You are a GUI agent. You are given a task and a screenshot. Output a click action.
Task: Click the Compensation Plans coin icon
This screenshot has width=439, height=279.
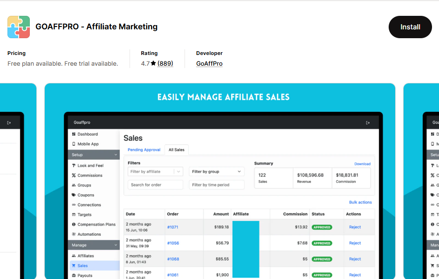click(74, 224)
